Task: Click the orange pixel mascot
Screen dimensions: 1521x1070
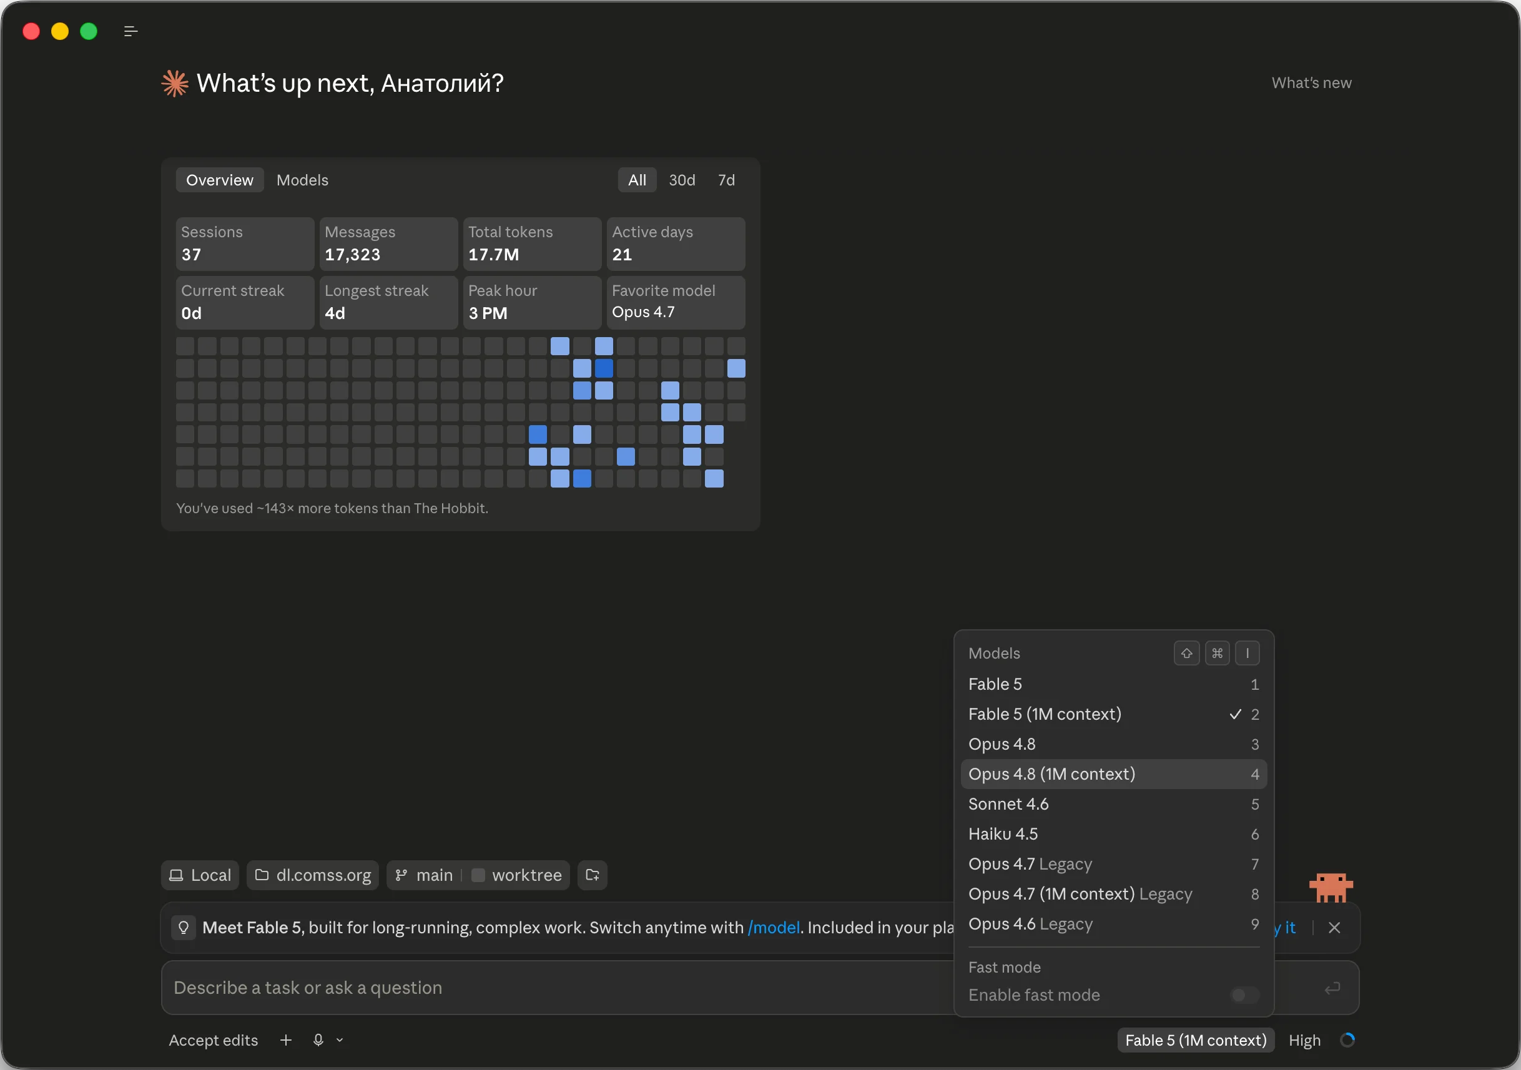Action: coord(1330,888)
